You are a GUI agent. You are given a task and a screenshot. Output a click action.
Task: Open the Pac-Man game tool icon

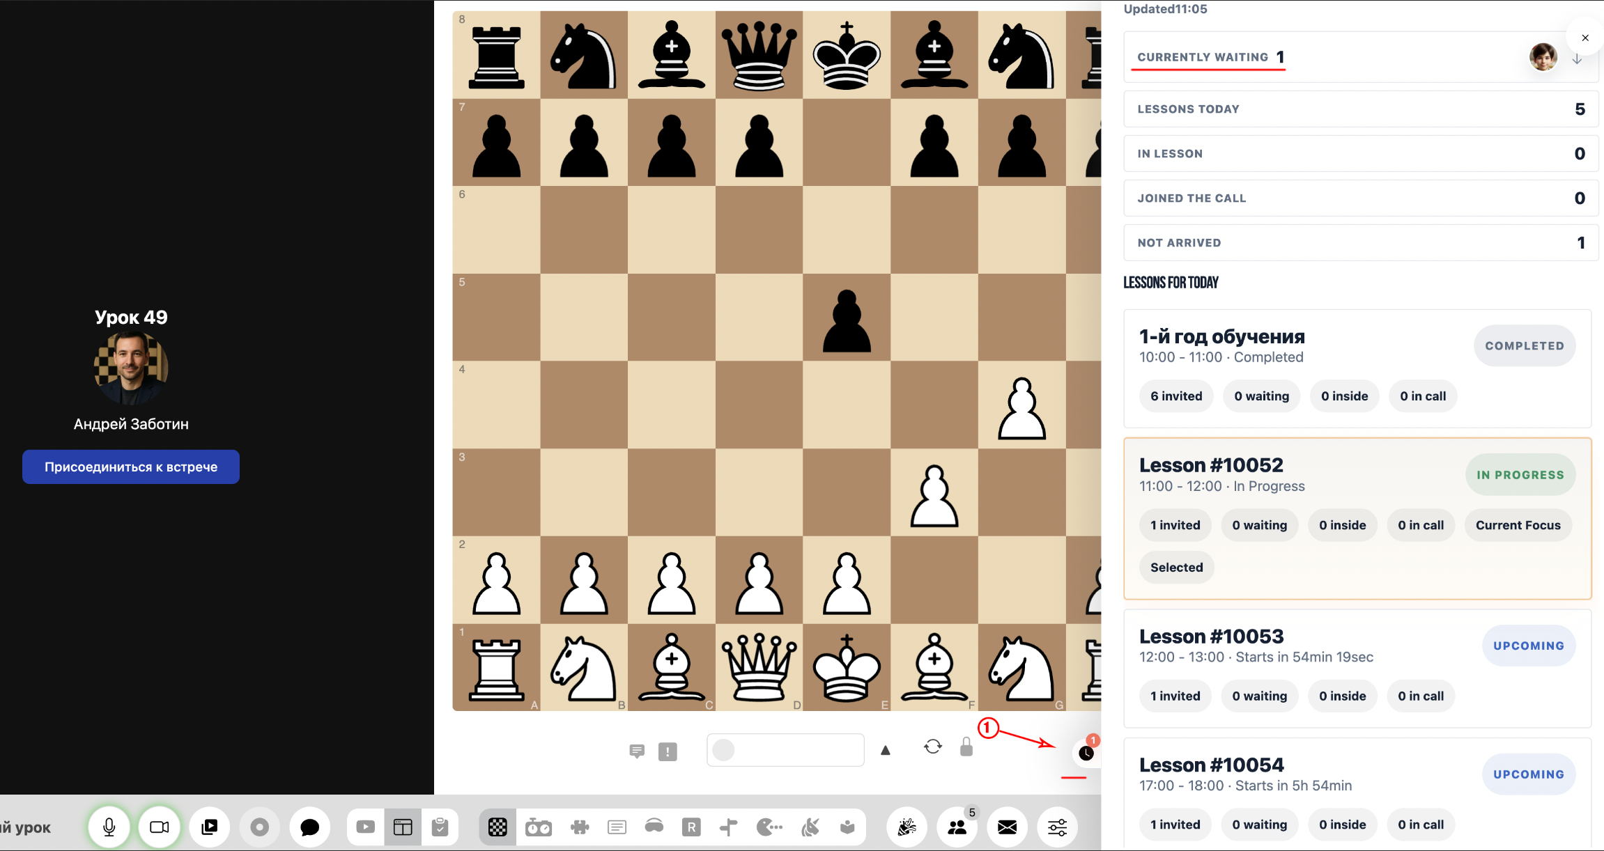point(769,827)
